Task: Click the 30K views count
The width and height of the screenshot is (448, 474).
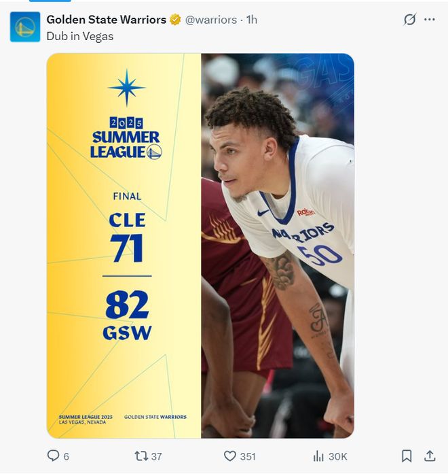Action: (338, 456)
